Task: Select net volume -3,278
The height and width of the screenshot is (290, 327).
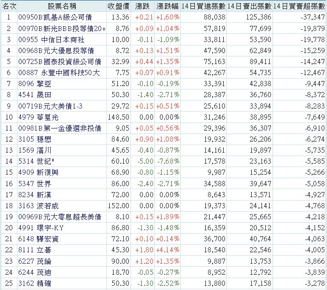Action: [x=315, y=283]
